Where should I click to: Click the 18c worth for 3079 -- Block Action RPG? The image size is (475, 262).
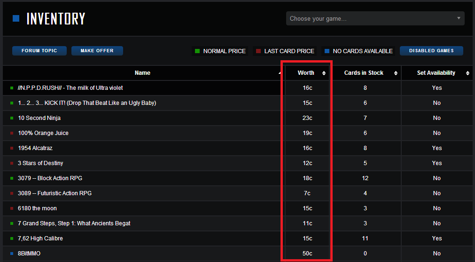(307, 178)
